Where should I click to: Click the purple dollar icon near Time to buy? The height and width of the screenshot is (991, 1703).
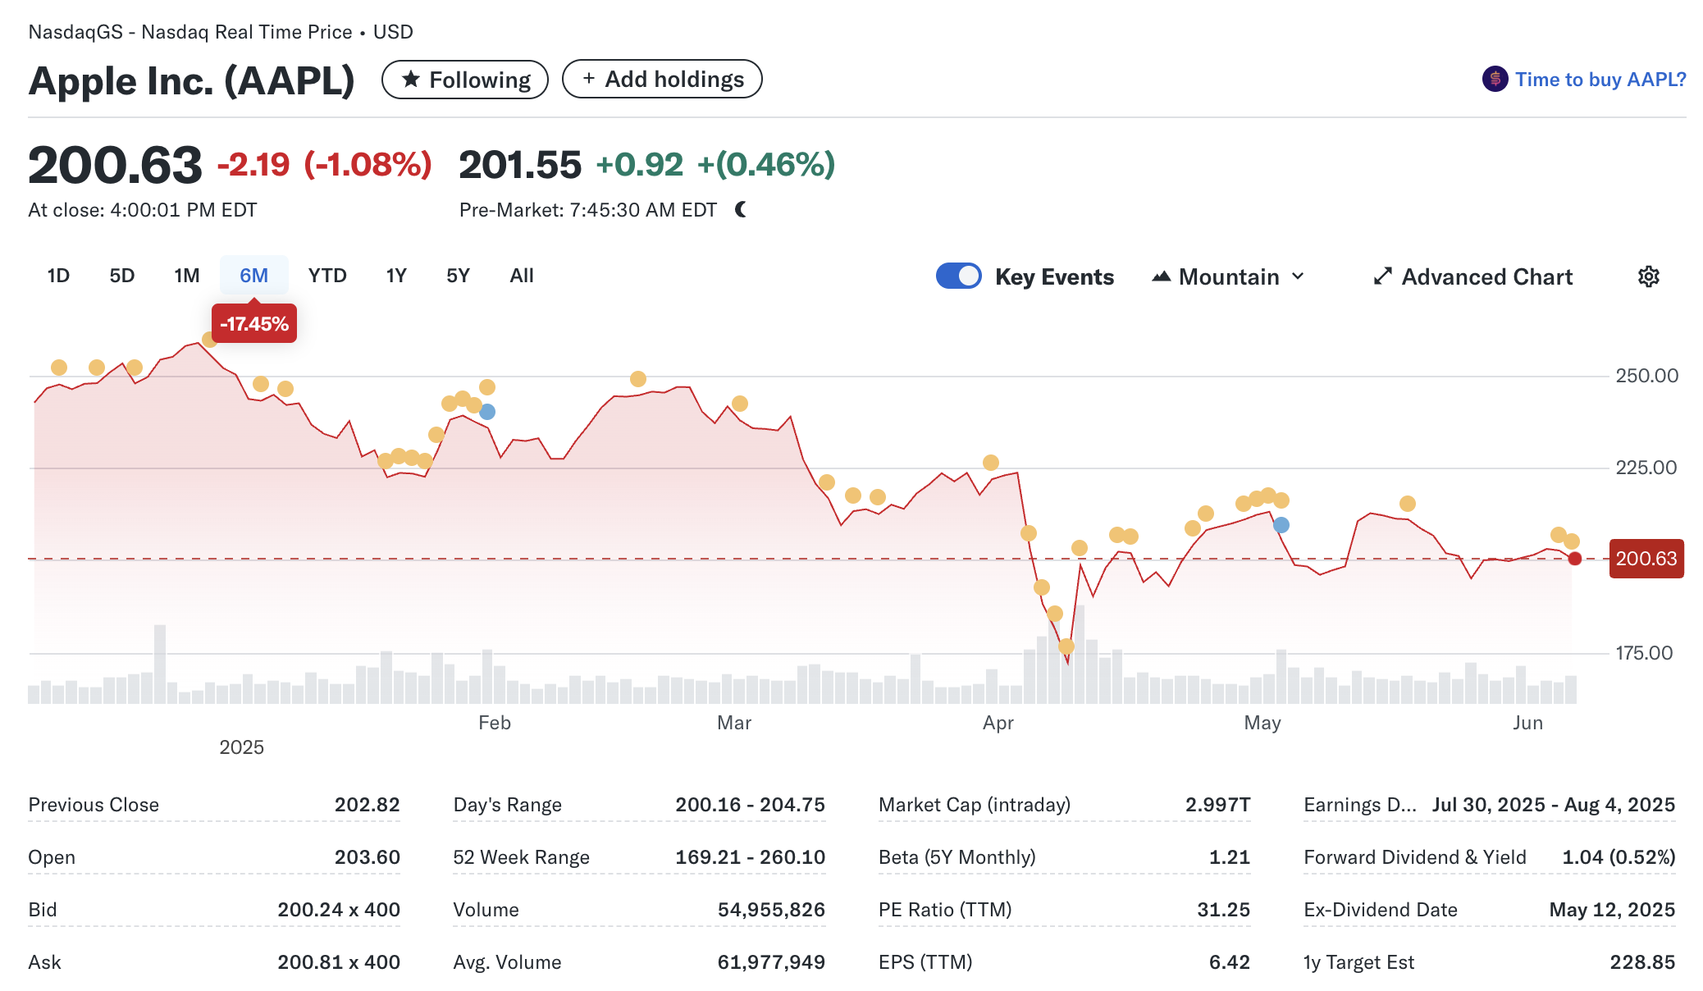[x=1495, y=80]
